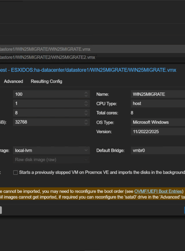Click the local-lvm dropdown arrow
Viewport: 185px width, 251px height.
point(86,150)
